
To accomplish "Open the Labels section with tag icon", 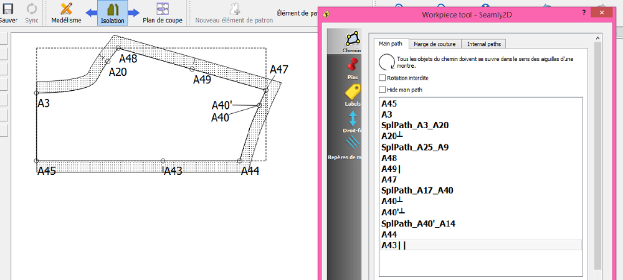I will click(353, 95).
